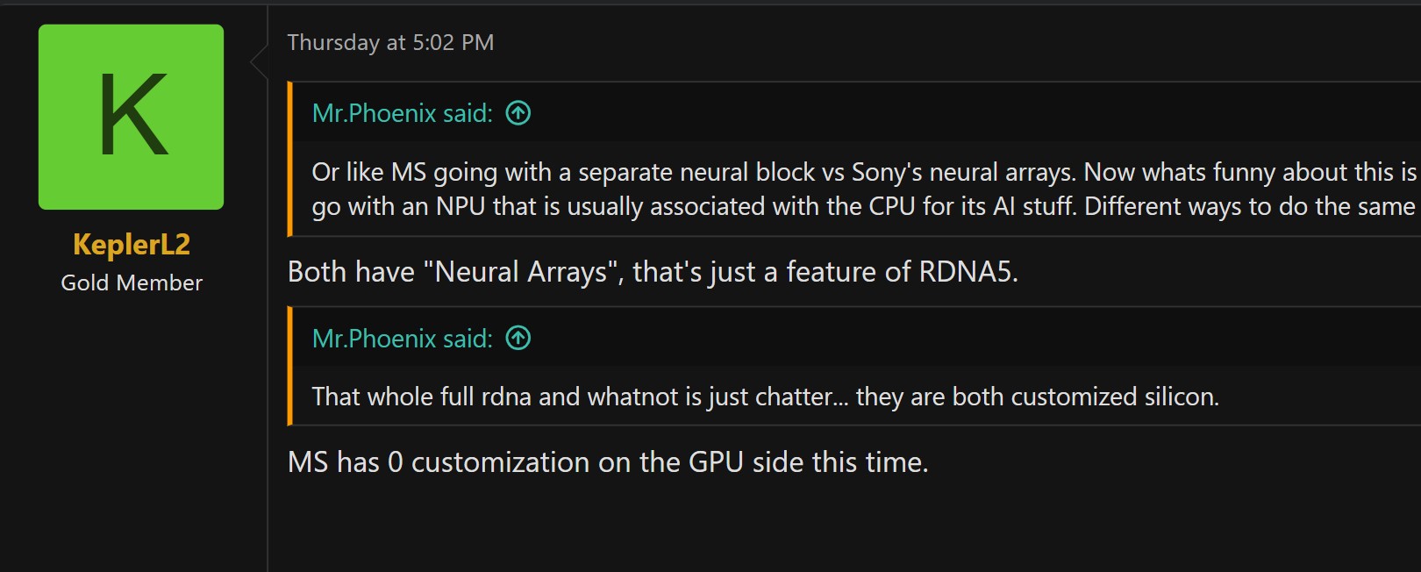Screen dimensions: 1421x572
Task: Click the word "RDNA5" in the reply
Action: tap(965, 272)
